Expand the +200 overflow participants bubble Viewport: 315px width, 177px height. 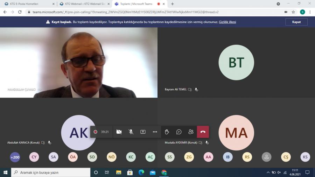pos(15,157)
